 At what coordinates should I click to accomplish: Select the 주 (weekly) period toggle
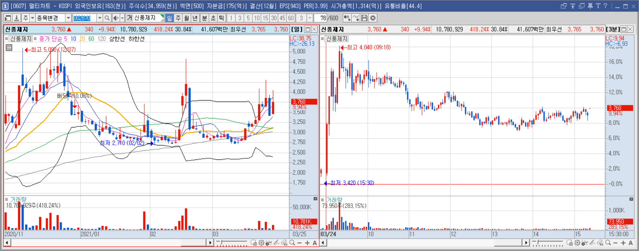pos(178,18)
